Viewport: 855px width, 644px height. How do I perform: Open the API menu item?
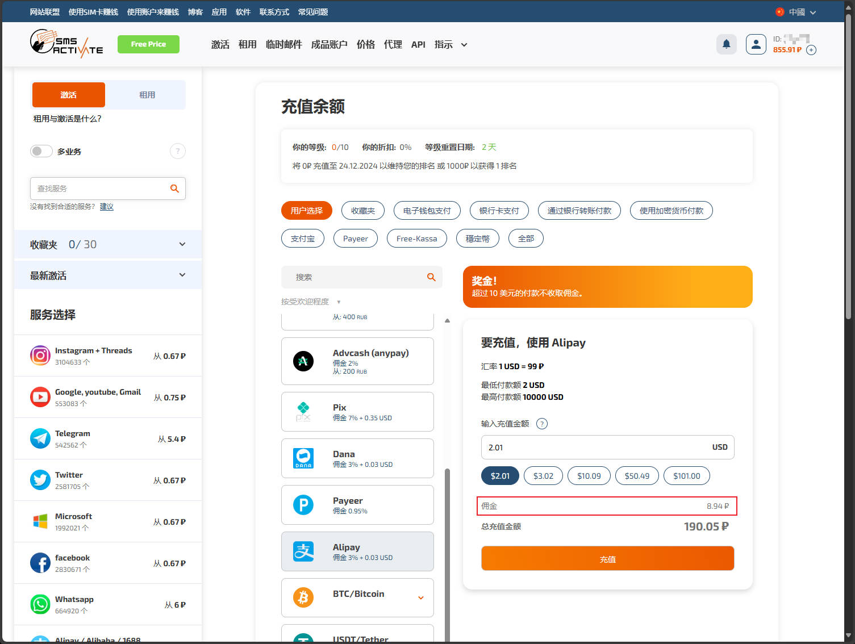click(418, 44)
